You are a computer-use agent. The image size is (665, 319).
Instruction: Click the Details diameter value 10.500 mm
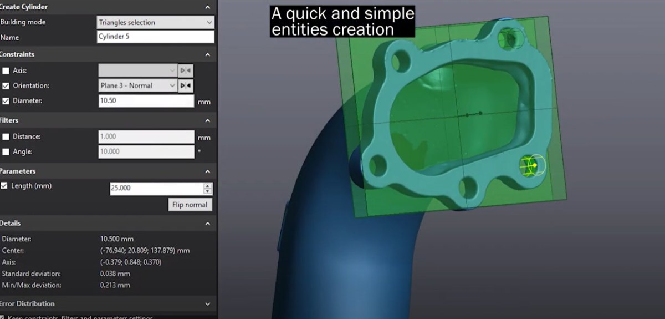116,239
